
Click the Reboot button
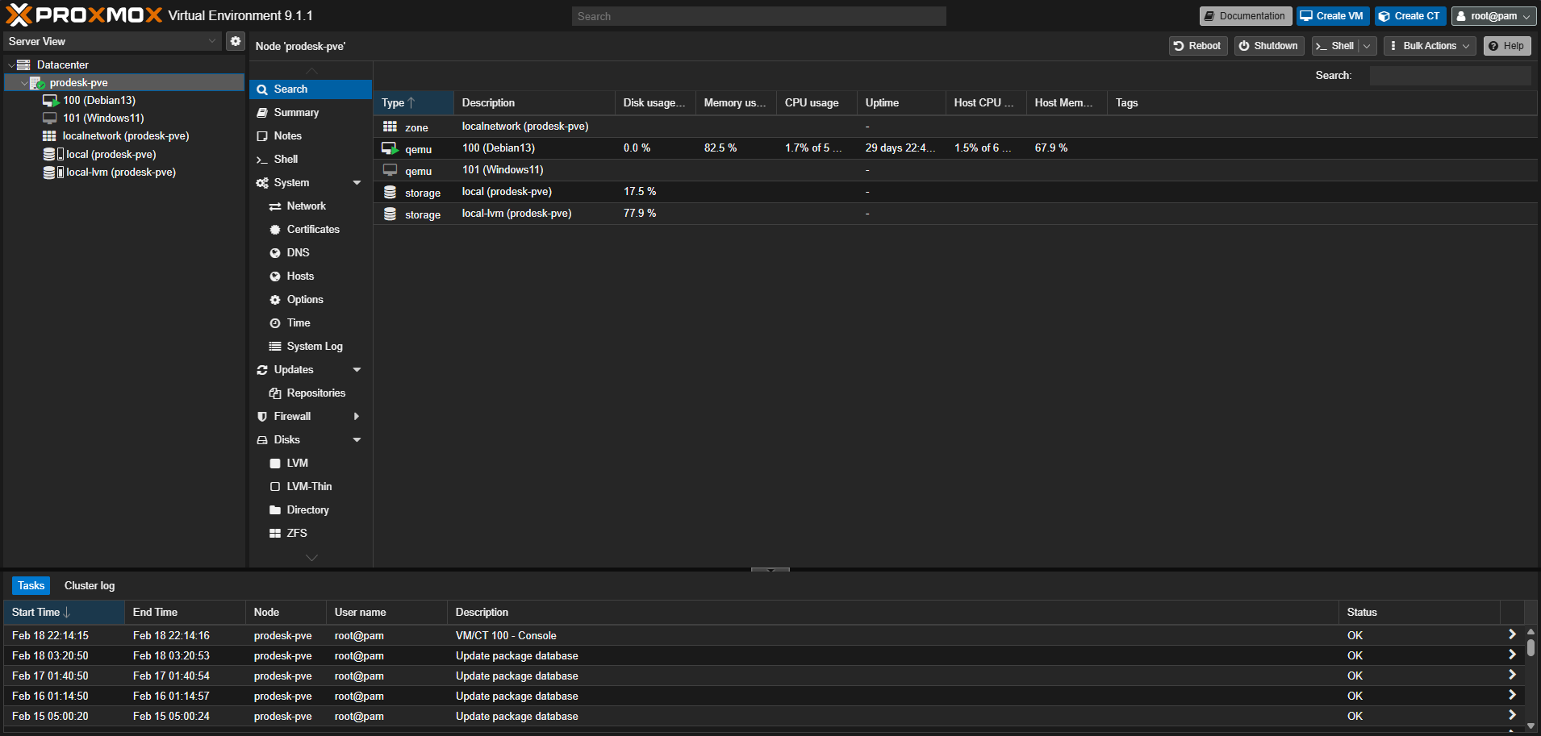pyautogui.click(x=1198, y=46)
